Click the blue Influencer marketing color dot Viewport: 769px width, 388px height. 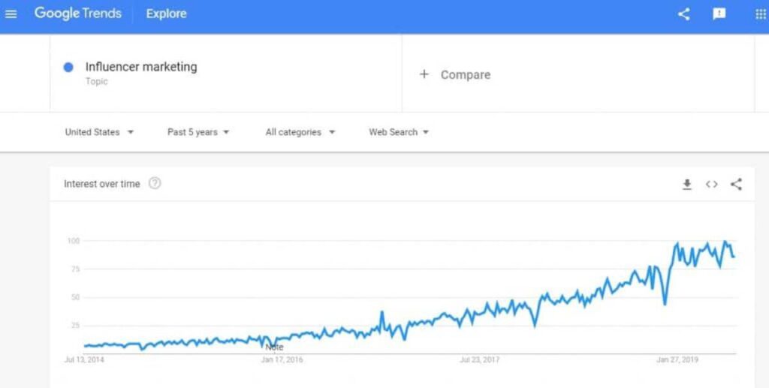(68, 67)
